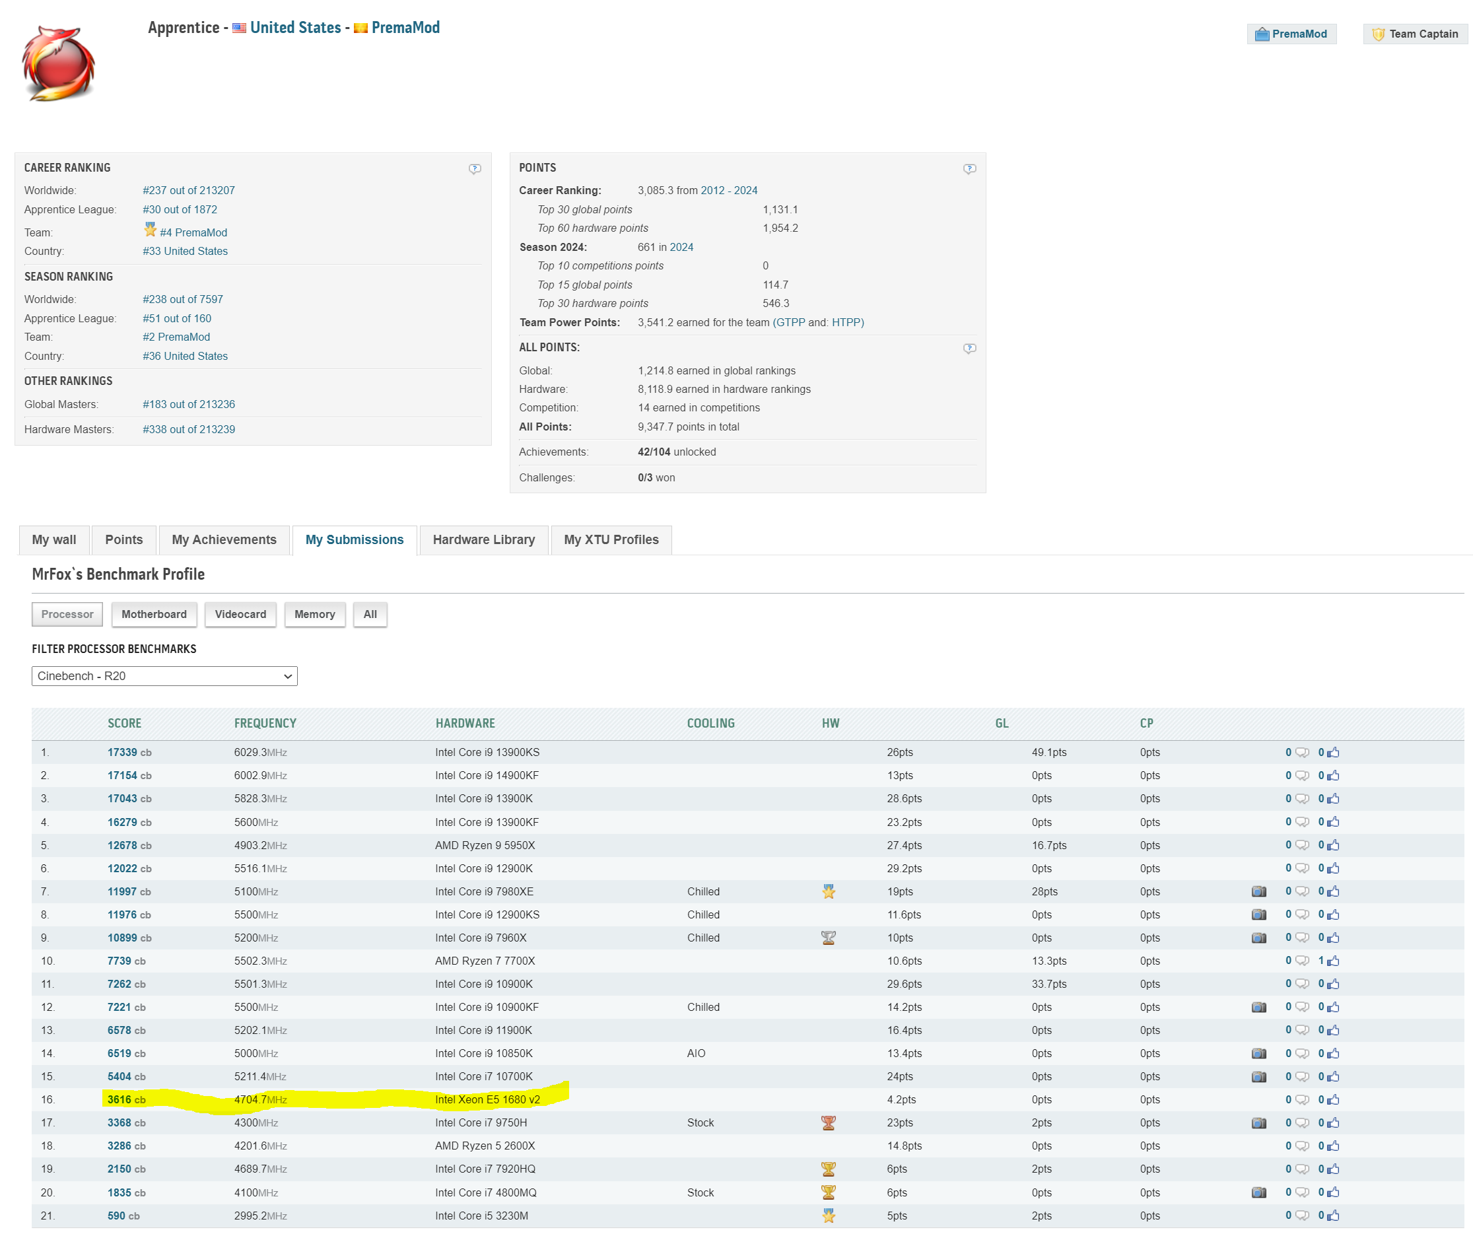
Task: Open the Career Ranking help bubble icon
Action: point(475,168)
